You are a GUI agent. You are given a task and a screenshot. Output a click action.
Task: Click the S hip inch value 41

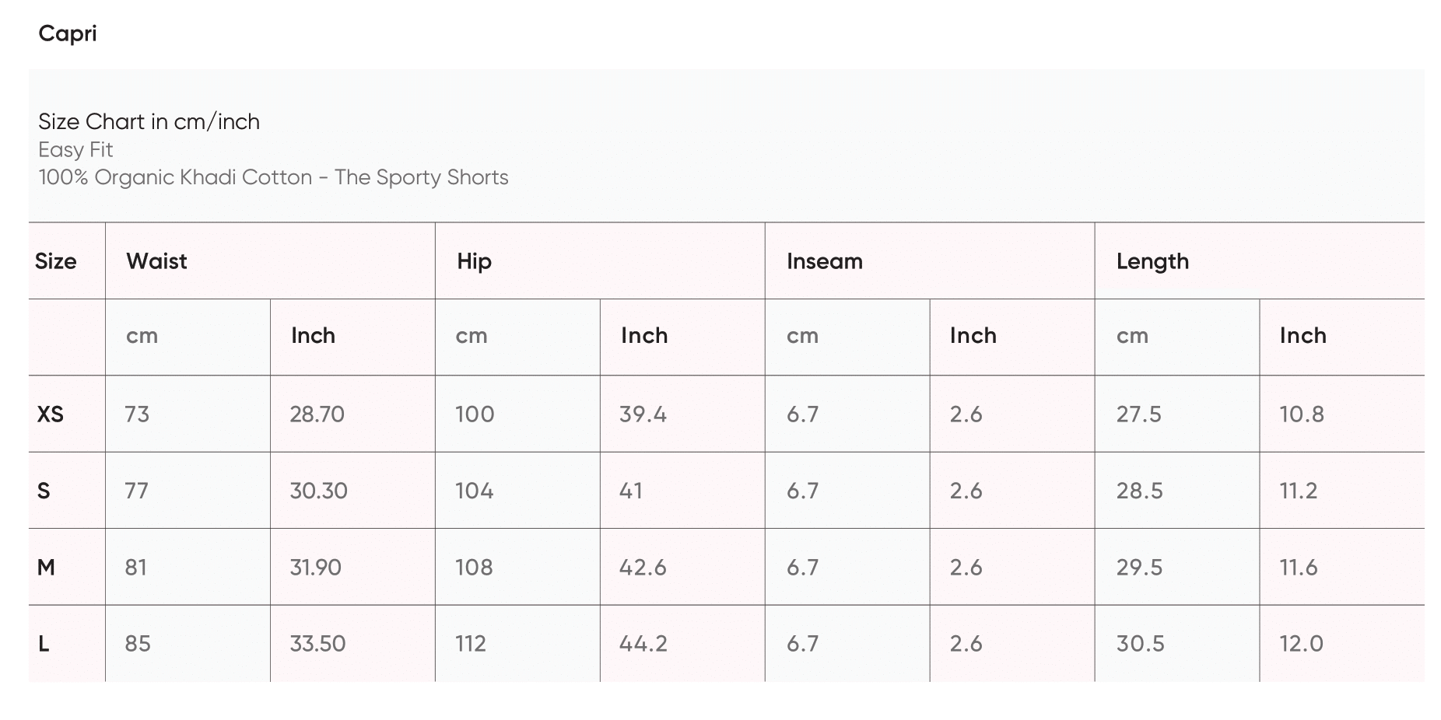click(630, 491)
